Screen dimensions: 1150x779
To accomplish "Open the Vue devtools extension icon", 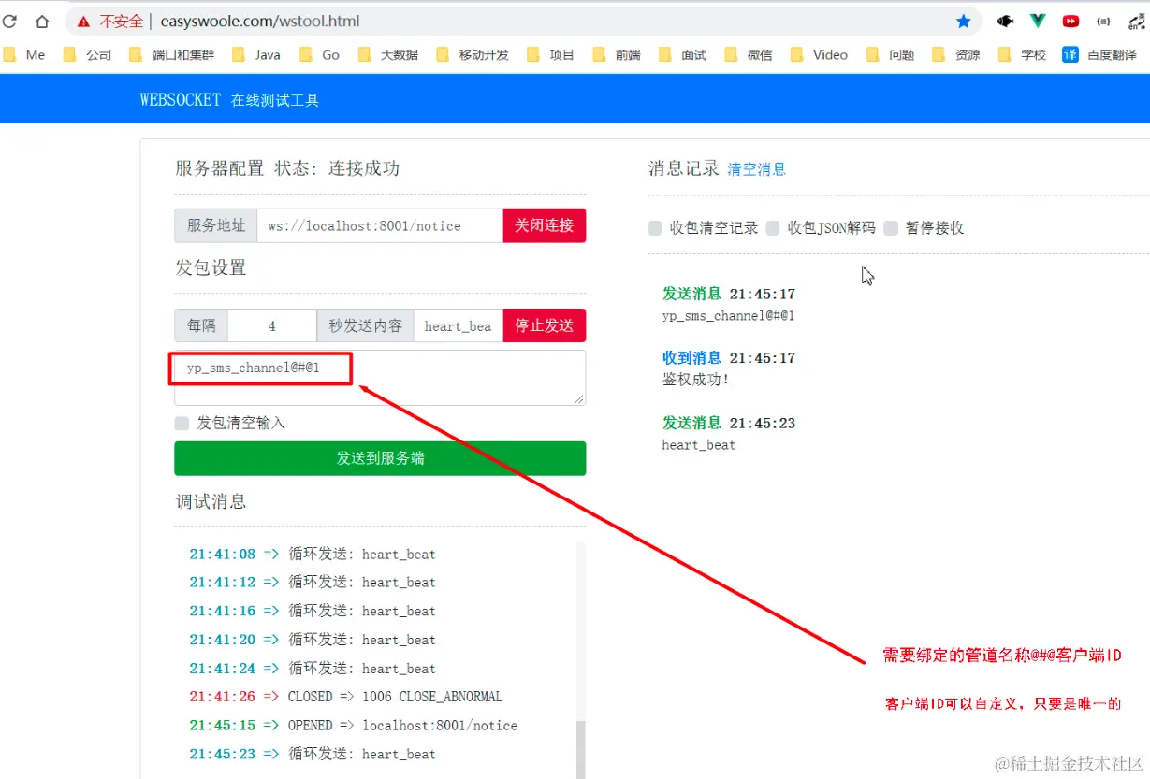I will 1038,21.
